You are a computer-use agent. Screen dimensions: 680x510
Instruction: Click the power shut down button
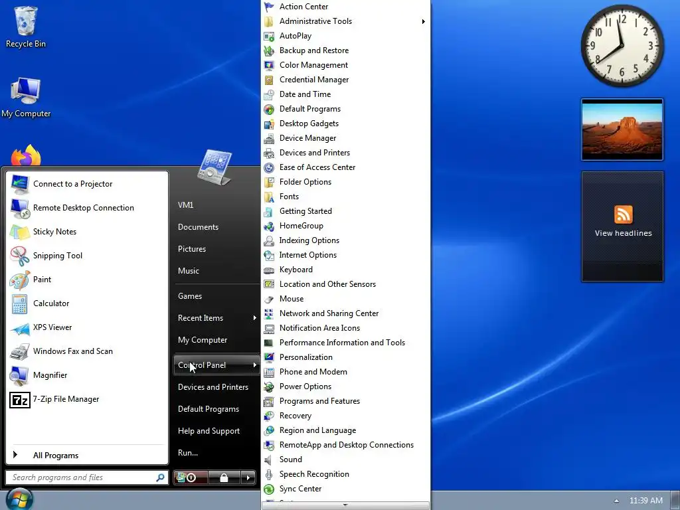[x=191, y=478]
